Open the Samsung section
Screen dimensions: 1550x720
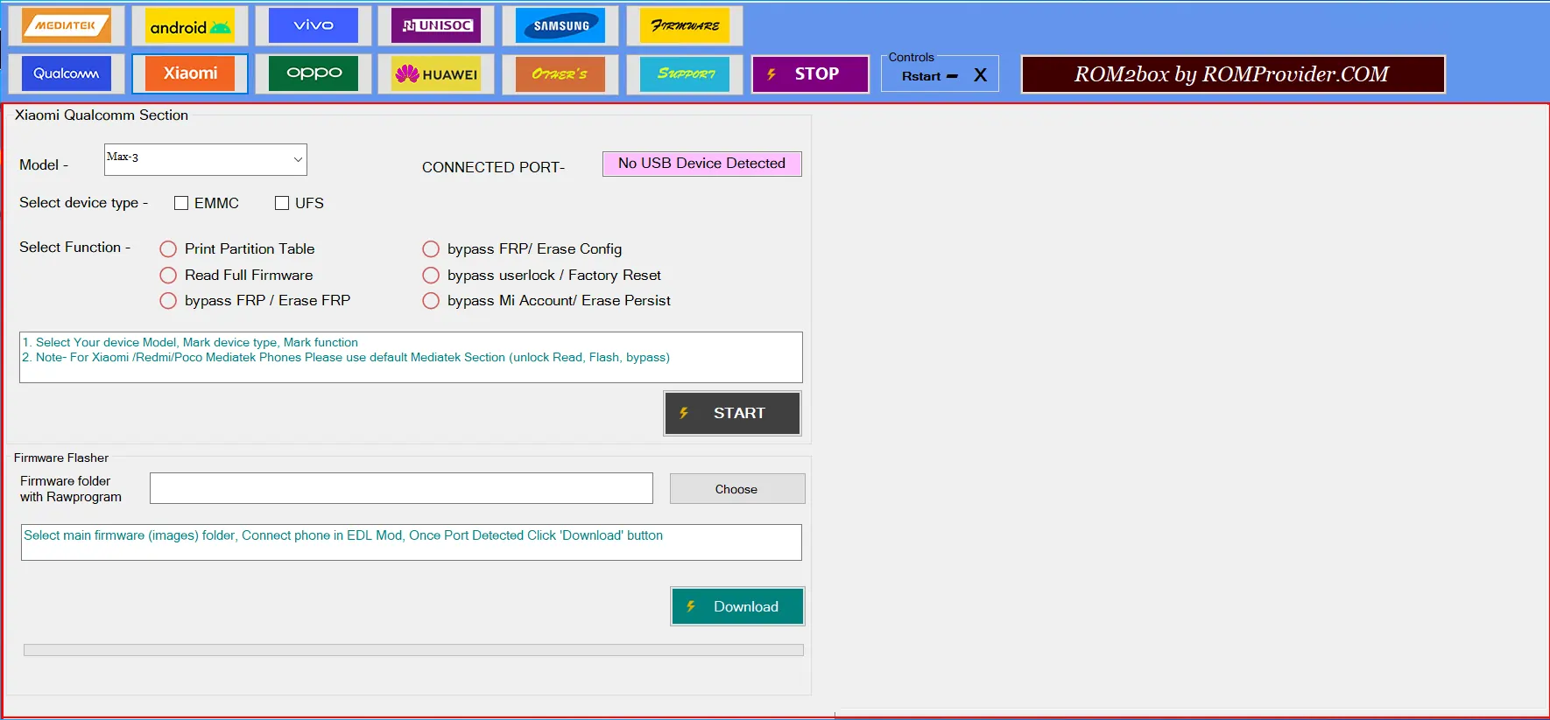tap(560, 26)
